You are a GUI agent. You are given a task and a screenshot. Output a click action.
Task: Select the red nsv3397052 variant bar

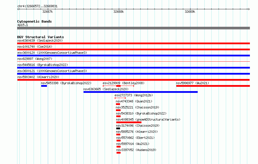(119, 153)
